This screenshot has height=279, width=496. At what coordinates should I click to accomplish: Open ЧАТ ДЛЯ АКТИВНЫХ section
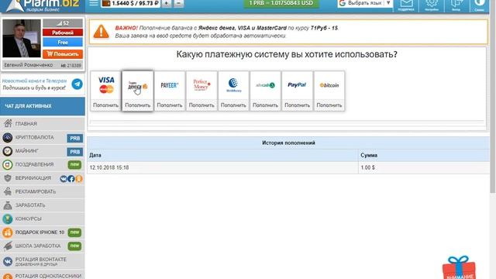pyautogui.click(x=43, y=106)
